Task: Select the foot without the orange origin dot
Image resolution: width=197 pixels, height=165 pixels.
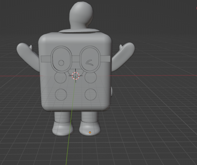Action: pyautogui.click(x=62, y=128)
